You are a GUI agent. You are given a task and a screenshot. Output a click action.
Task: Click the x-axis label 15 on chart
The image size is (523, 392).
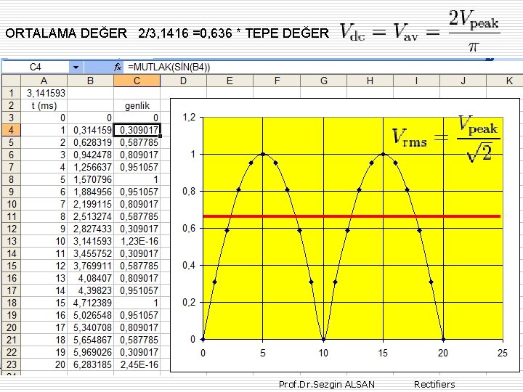coord(383,353)
